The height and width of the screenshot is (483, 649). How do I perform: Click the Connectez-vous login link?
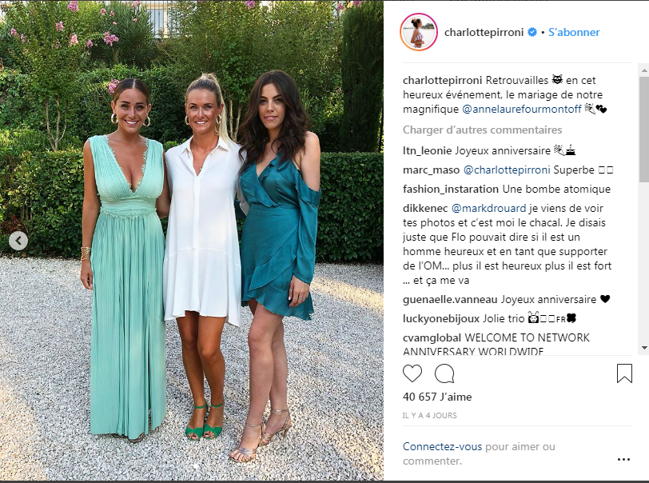pos(442,446)
